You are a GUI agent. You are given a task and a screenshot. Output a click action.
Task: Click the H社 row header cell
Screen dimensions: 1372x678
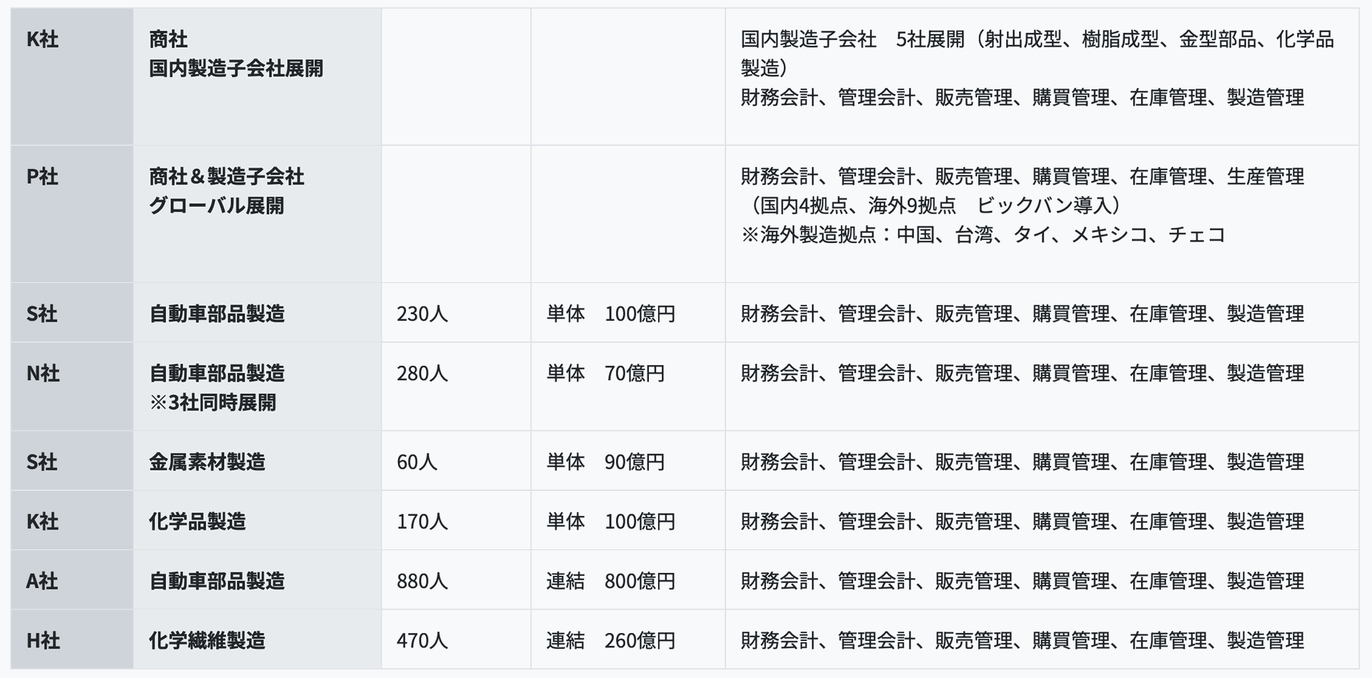(72, 639)
